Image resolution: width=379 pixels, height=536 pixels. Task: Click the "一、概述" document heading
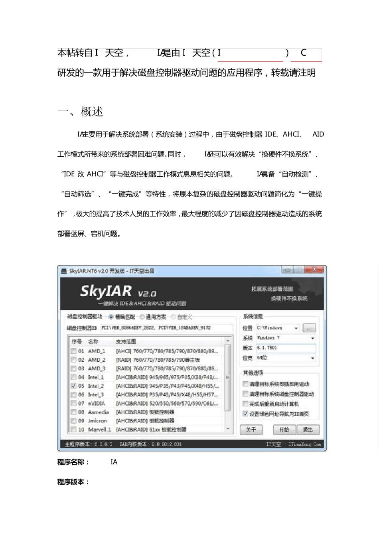(x=80, y=112)
